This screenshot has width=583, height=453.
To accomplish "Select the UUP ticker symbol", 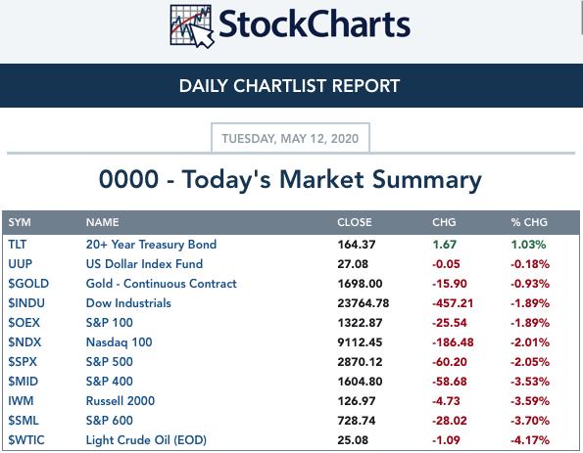I will tap(20, 264).
